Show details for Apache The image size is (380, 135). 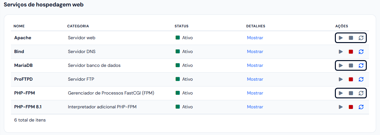tap(255, 38)
